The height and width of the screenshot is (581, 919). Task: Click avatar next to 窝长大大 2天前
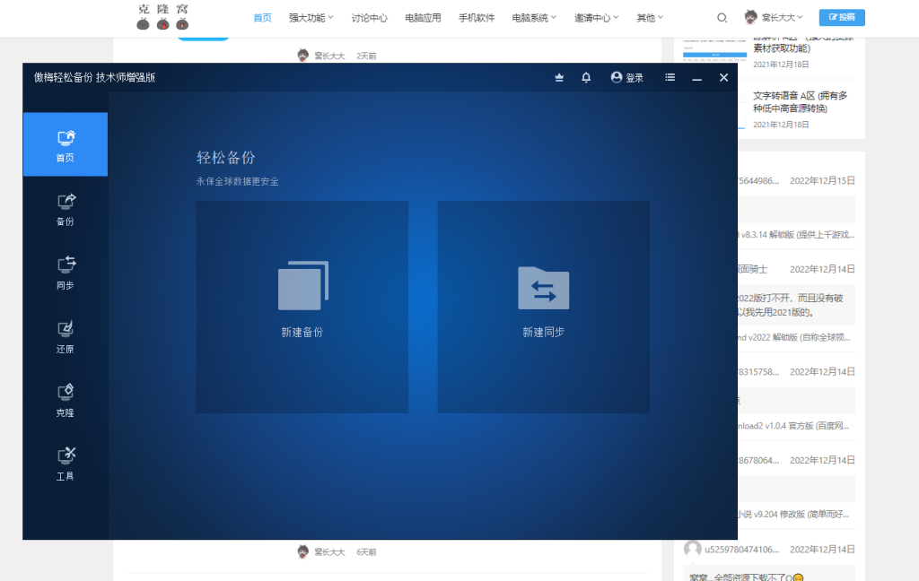(x=303, y=55)
